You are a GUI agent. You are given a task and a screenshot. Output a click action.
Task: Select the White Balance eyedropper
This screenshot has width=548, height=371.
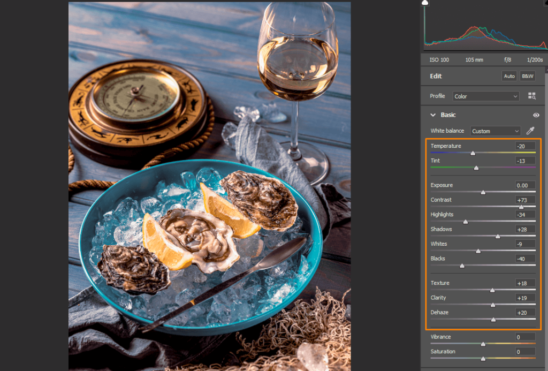[x=530, y=131]
